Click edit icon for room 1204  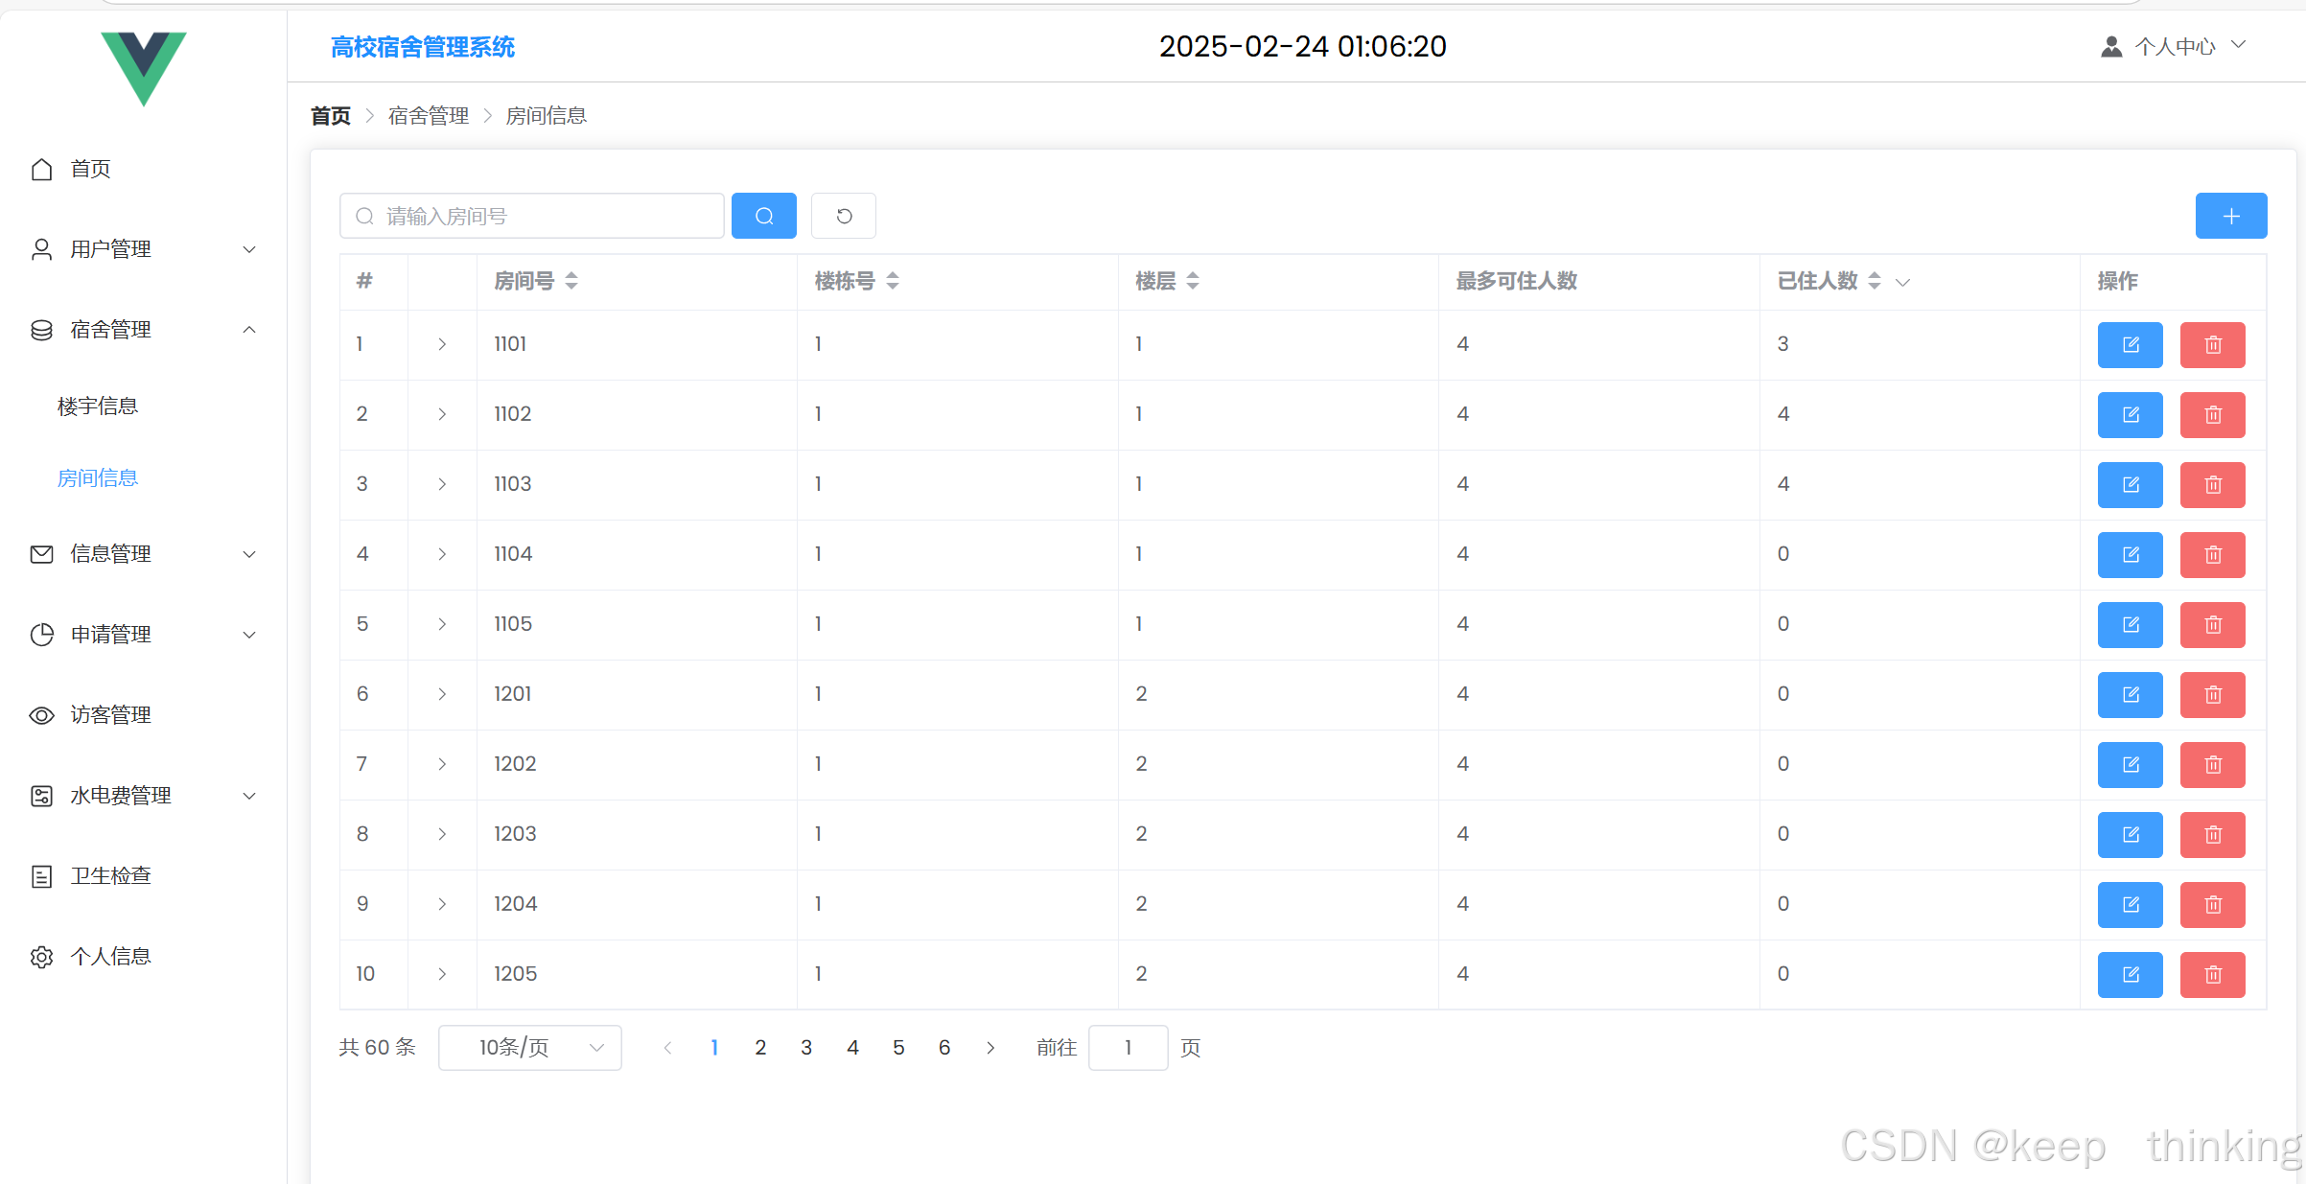coord(2130,905)
